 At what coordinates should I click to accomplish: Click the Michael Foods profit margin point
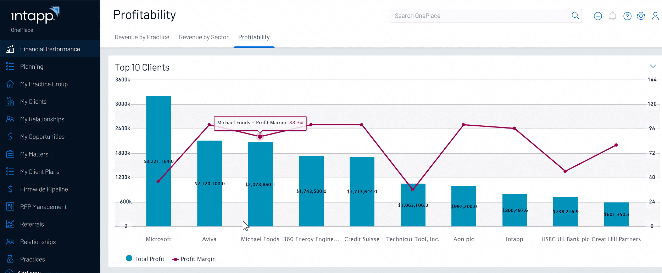tap(260, 136)
